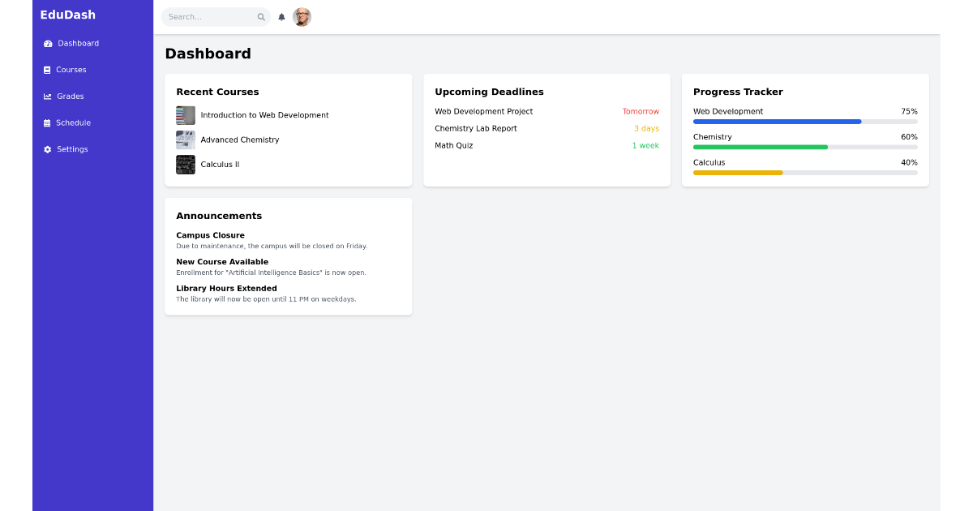Open the Courses section via its book icon
This screenshot has height=511, width=973.
click(x=47, y=70)
